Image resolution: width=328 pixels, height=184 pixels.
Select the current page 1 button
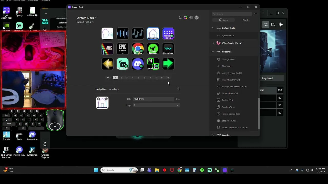click(115, 78)
